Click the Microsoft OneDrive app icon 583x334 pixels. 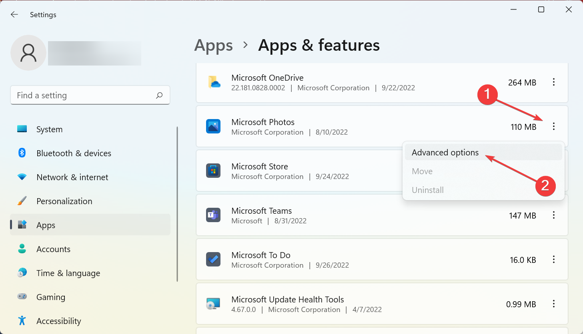(214, 82)
